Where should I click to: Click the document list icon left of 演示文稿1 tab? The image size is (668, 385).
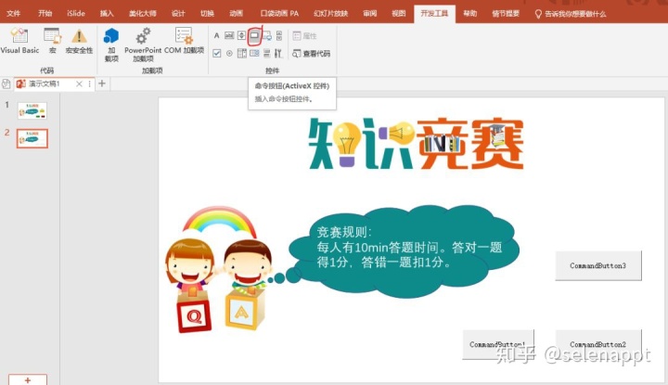[x=6, y=83]
